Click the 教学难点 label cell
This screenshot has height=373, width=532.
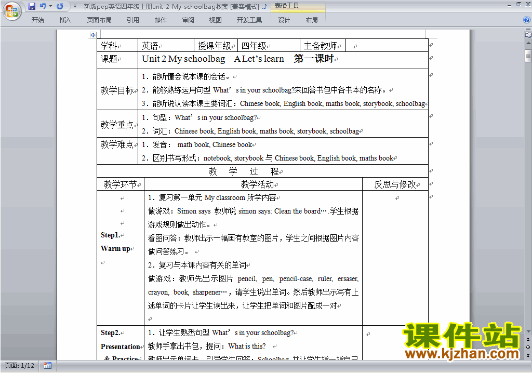coord(117,151)
